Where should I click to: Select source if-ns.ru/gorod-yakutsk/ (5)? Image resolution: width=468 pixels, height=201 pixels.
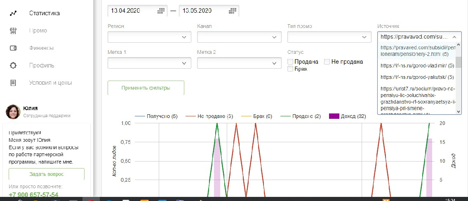(417, 77)
